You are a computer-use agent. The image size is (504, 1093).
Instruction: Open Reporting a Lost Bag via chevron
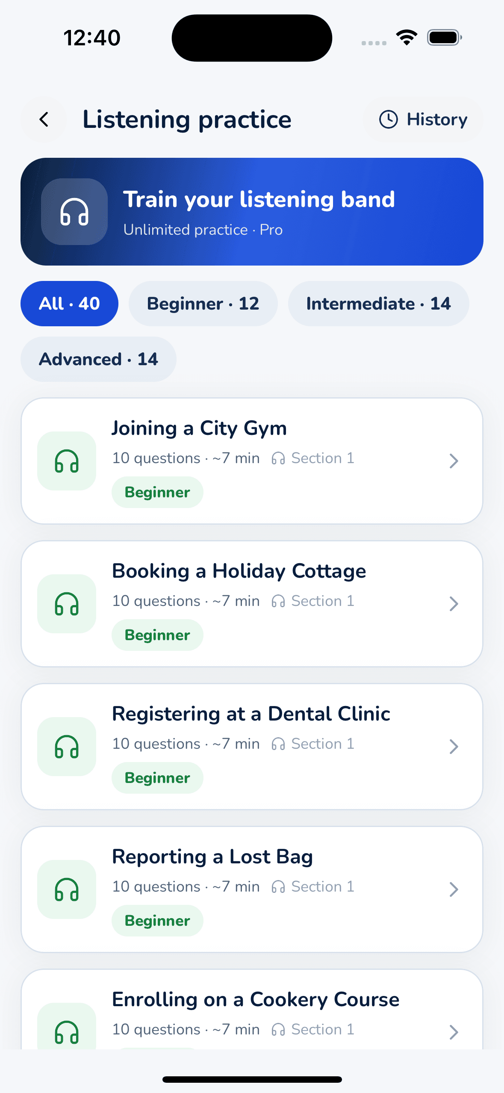(x=454, y=889)
